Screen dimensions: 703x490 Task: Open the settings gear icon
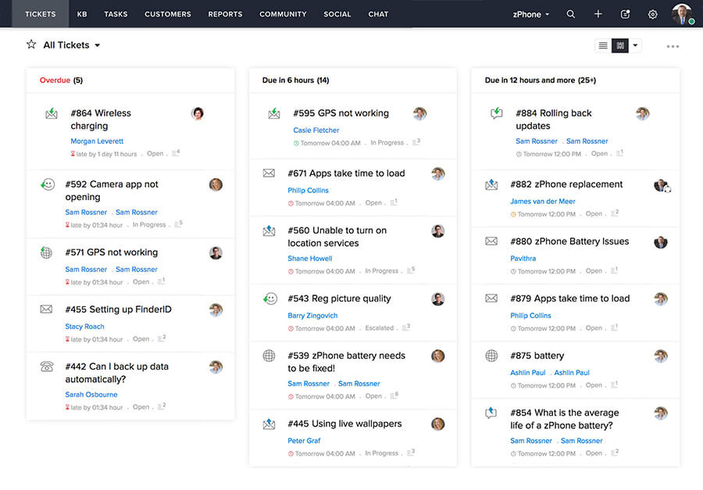coord(653,14)
